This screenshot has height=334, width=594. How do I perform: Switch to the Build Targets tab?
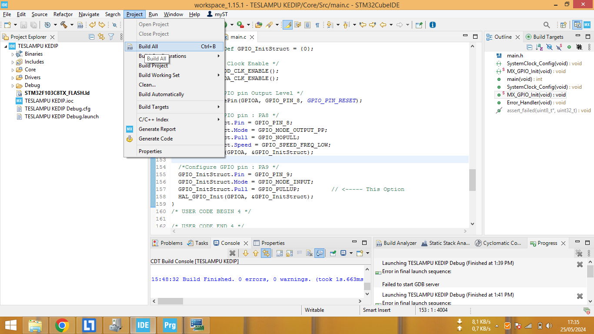(x=544, y=37)
